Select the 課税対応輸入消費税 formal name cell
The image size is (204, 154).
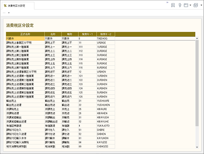(x=25, y=143)
